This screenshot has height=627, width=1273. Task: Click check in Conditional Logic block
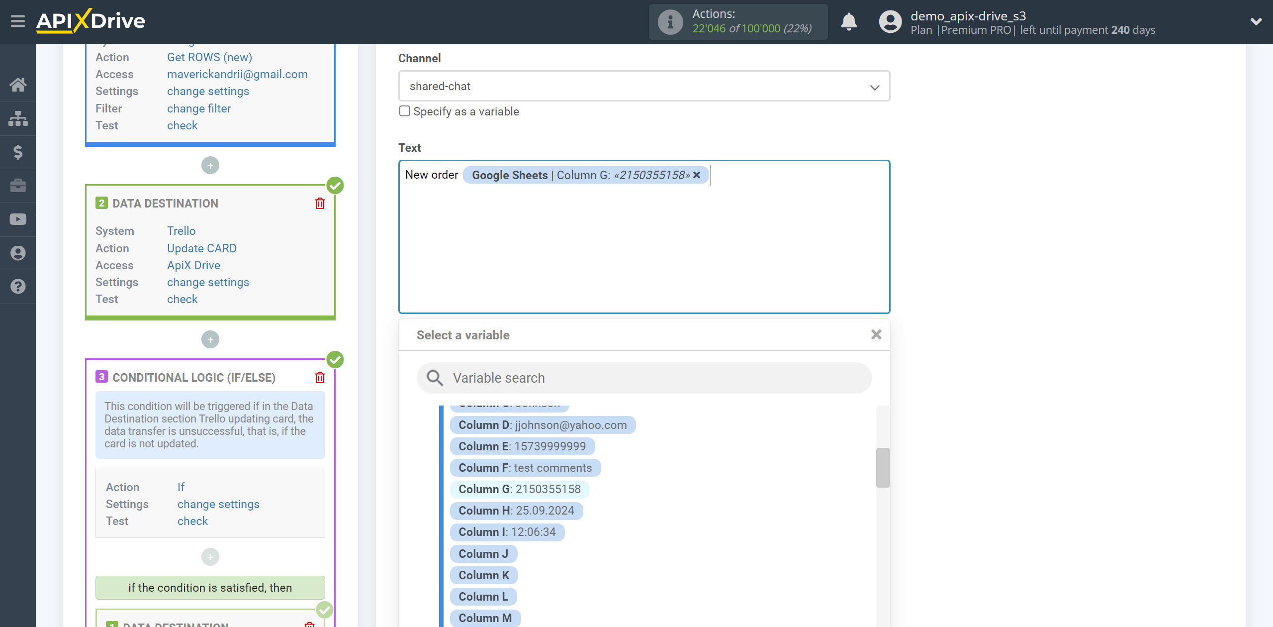pos(192,521)
